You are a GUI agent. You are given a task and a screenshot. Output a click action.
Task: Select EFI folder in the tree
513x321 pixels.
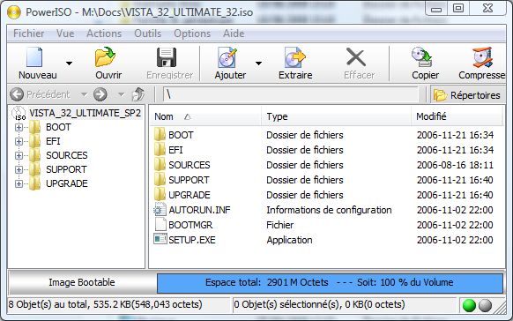(53, 141)
